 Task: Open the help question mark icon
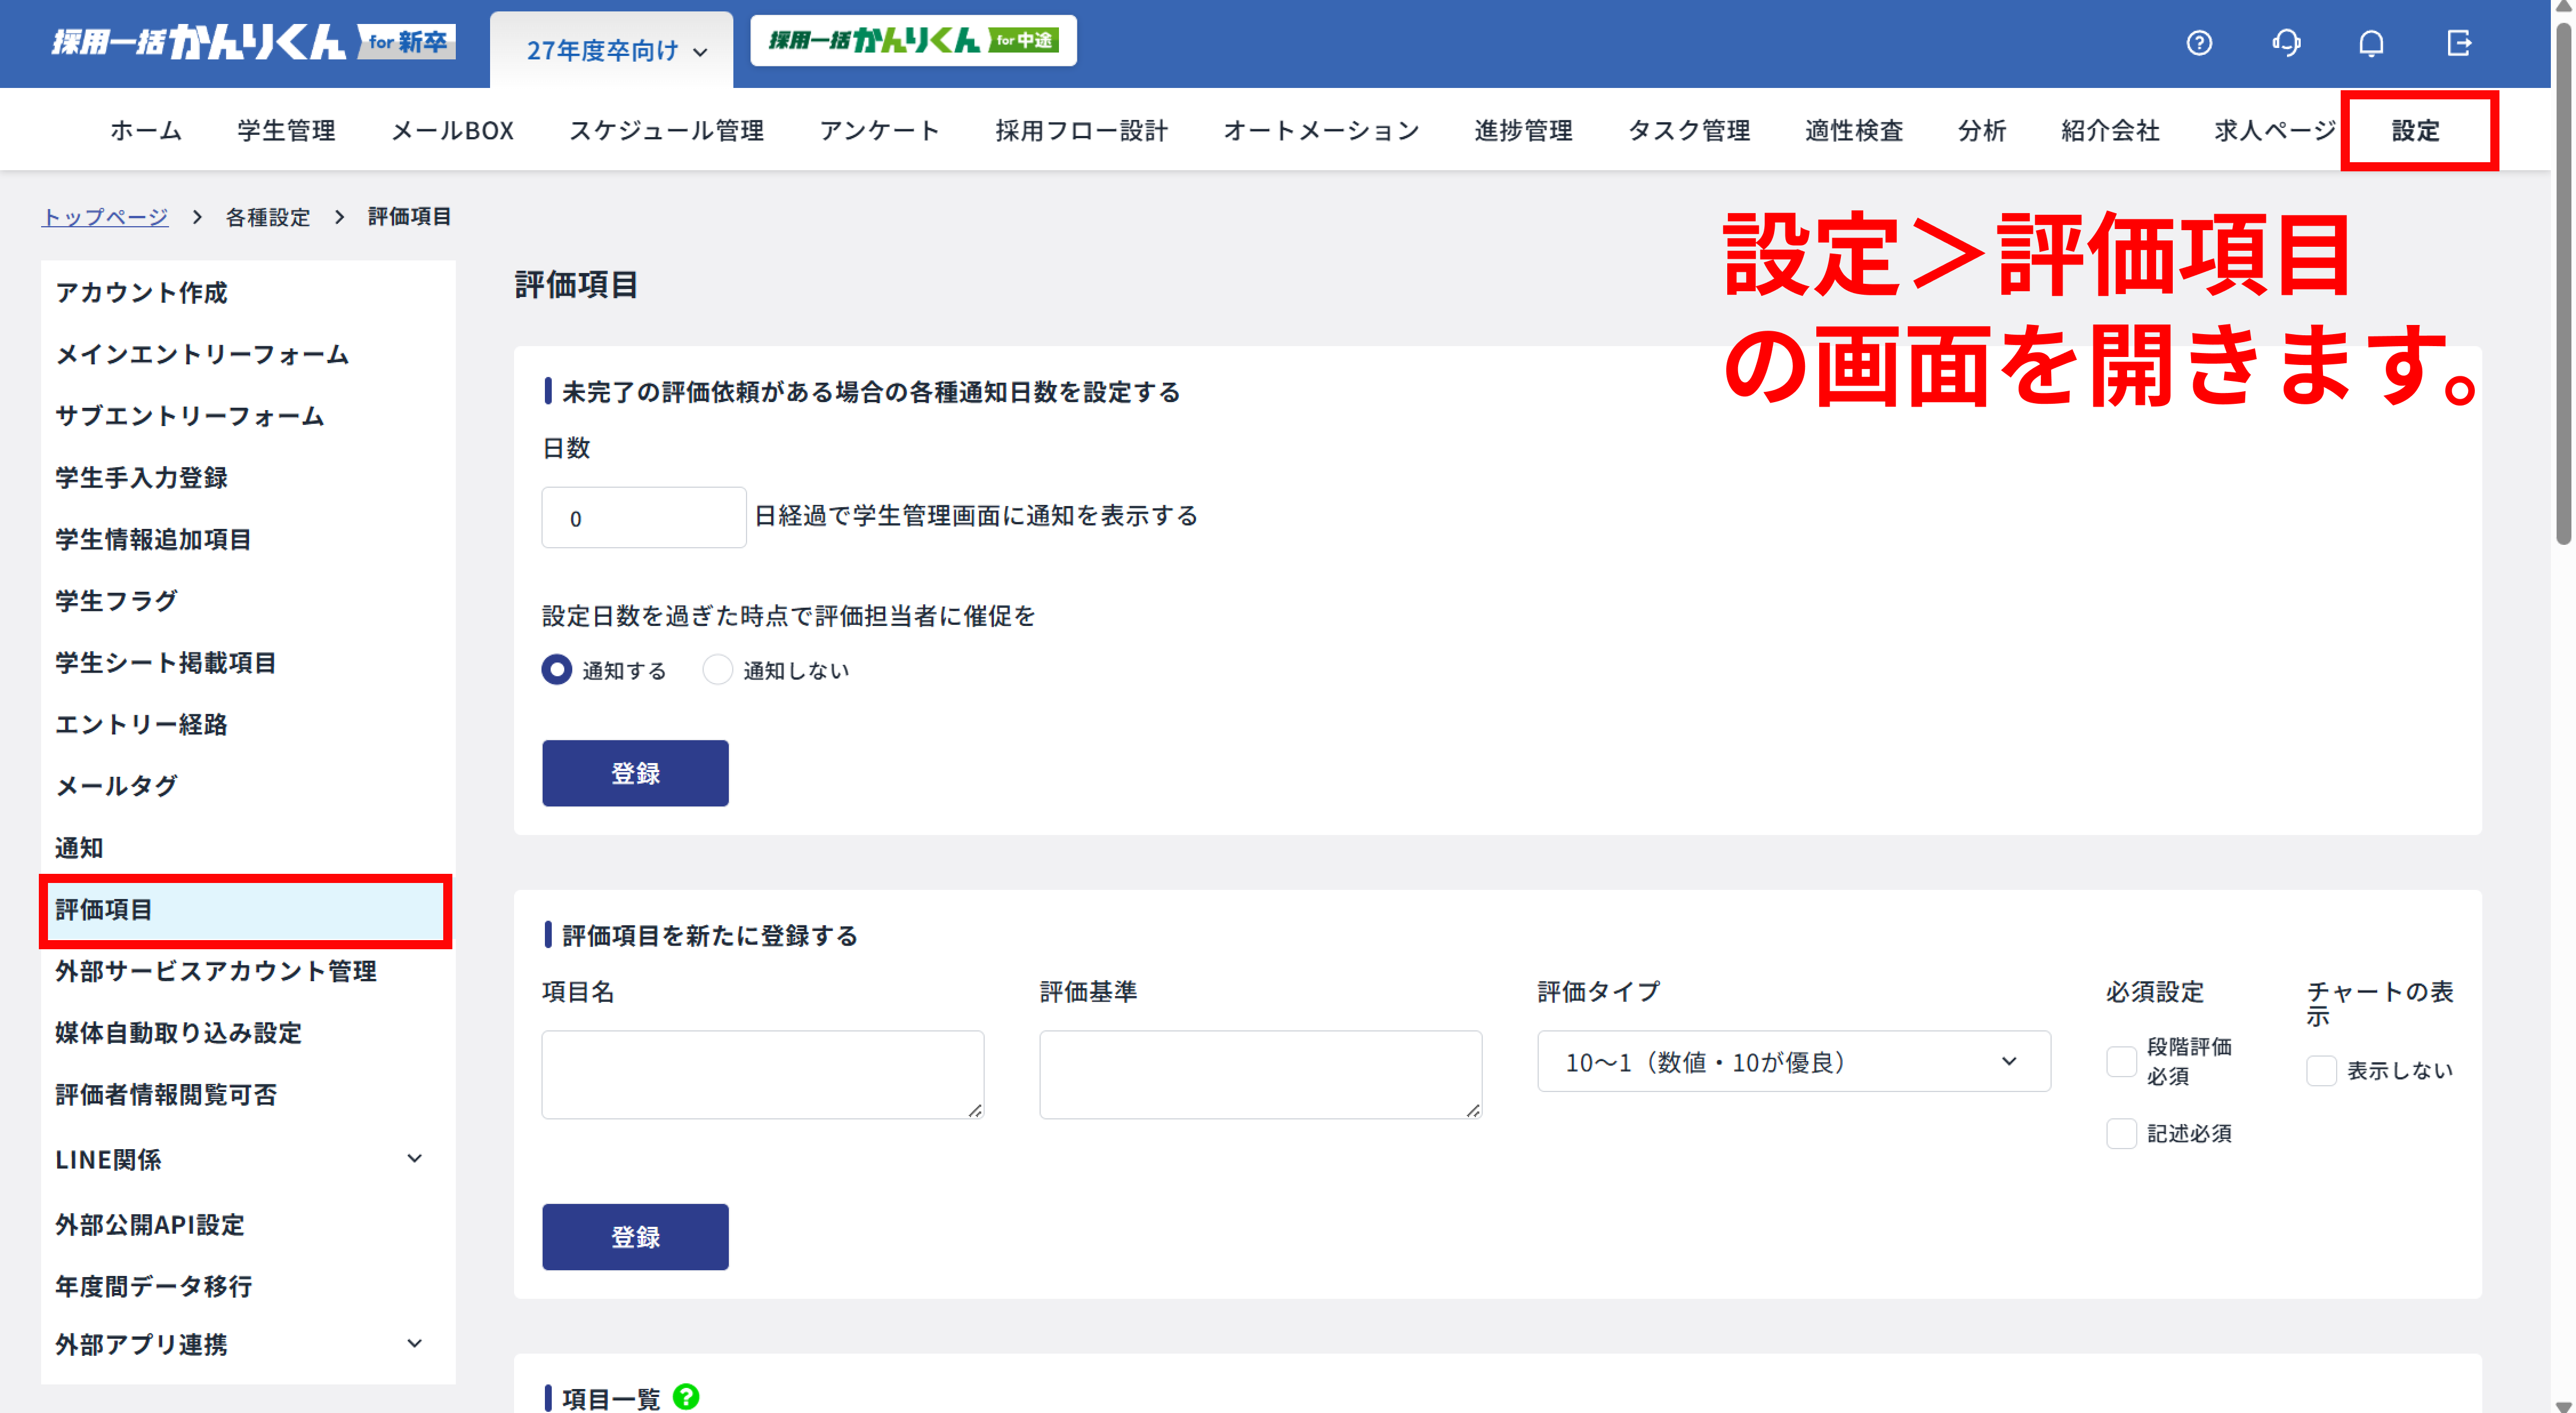click(2198, 43)
